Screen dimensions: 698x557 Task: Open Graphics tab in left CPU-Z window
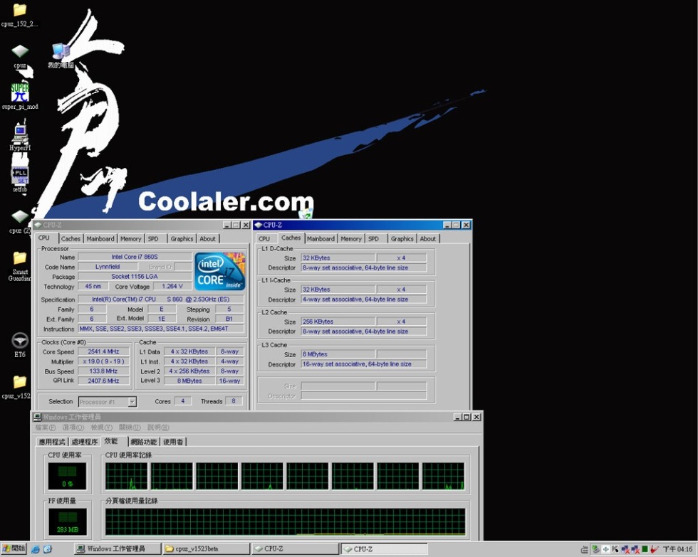(x=182, y=239)
